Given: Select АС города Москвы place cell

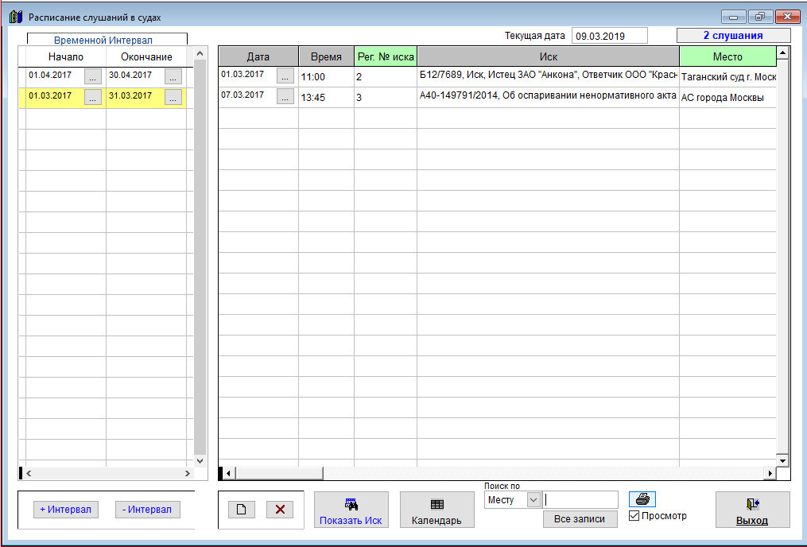Looking at the screenshot, I should coord(727,97).
